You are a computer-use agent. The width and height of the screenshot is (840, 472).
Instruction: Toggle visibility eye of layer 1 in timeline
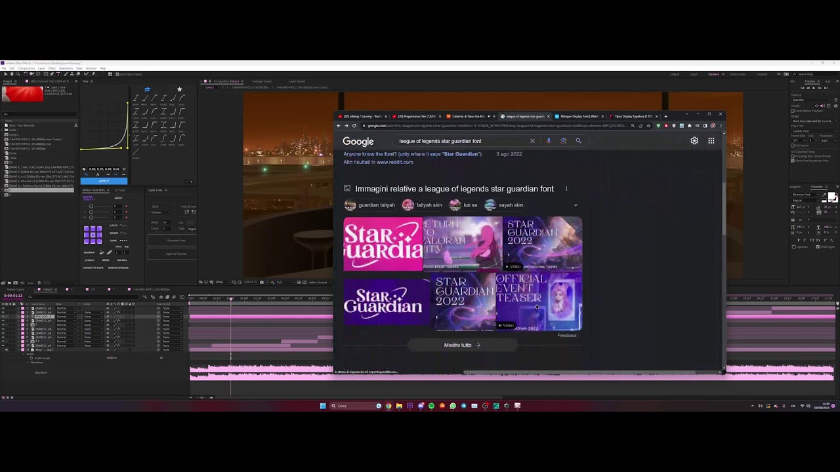[x=3, y=308]
